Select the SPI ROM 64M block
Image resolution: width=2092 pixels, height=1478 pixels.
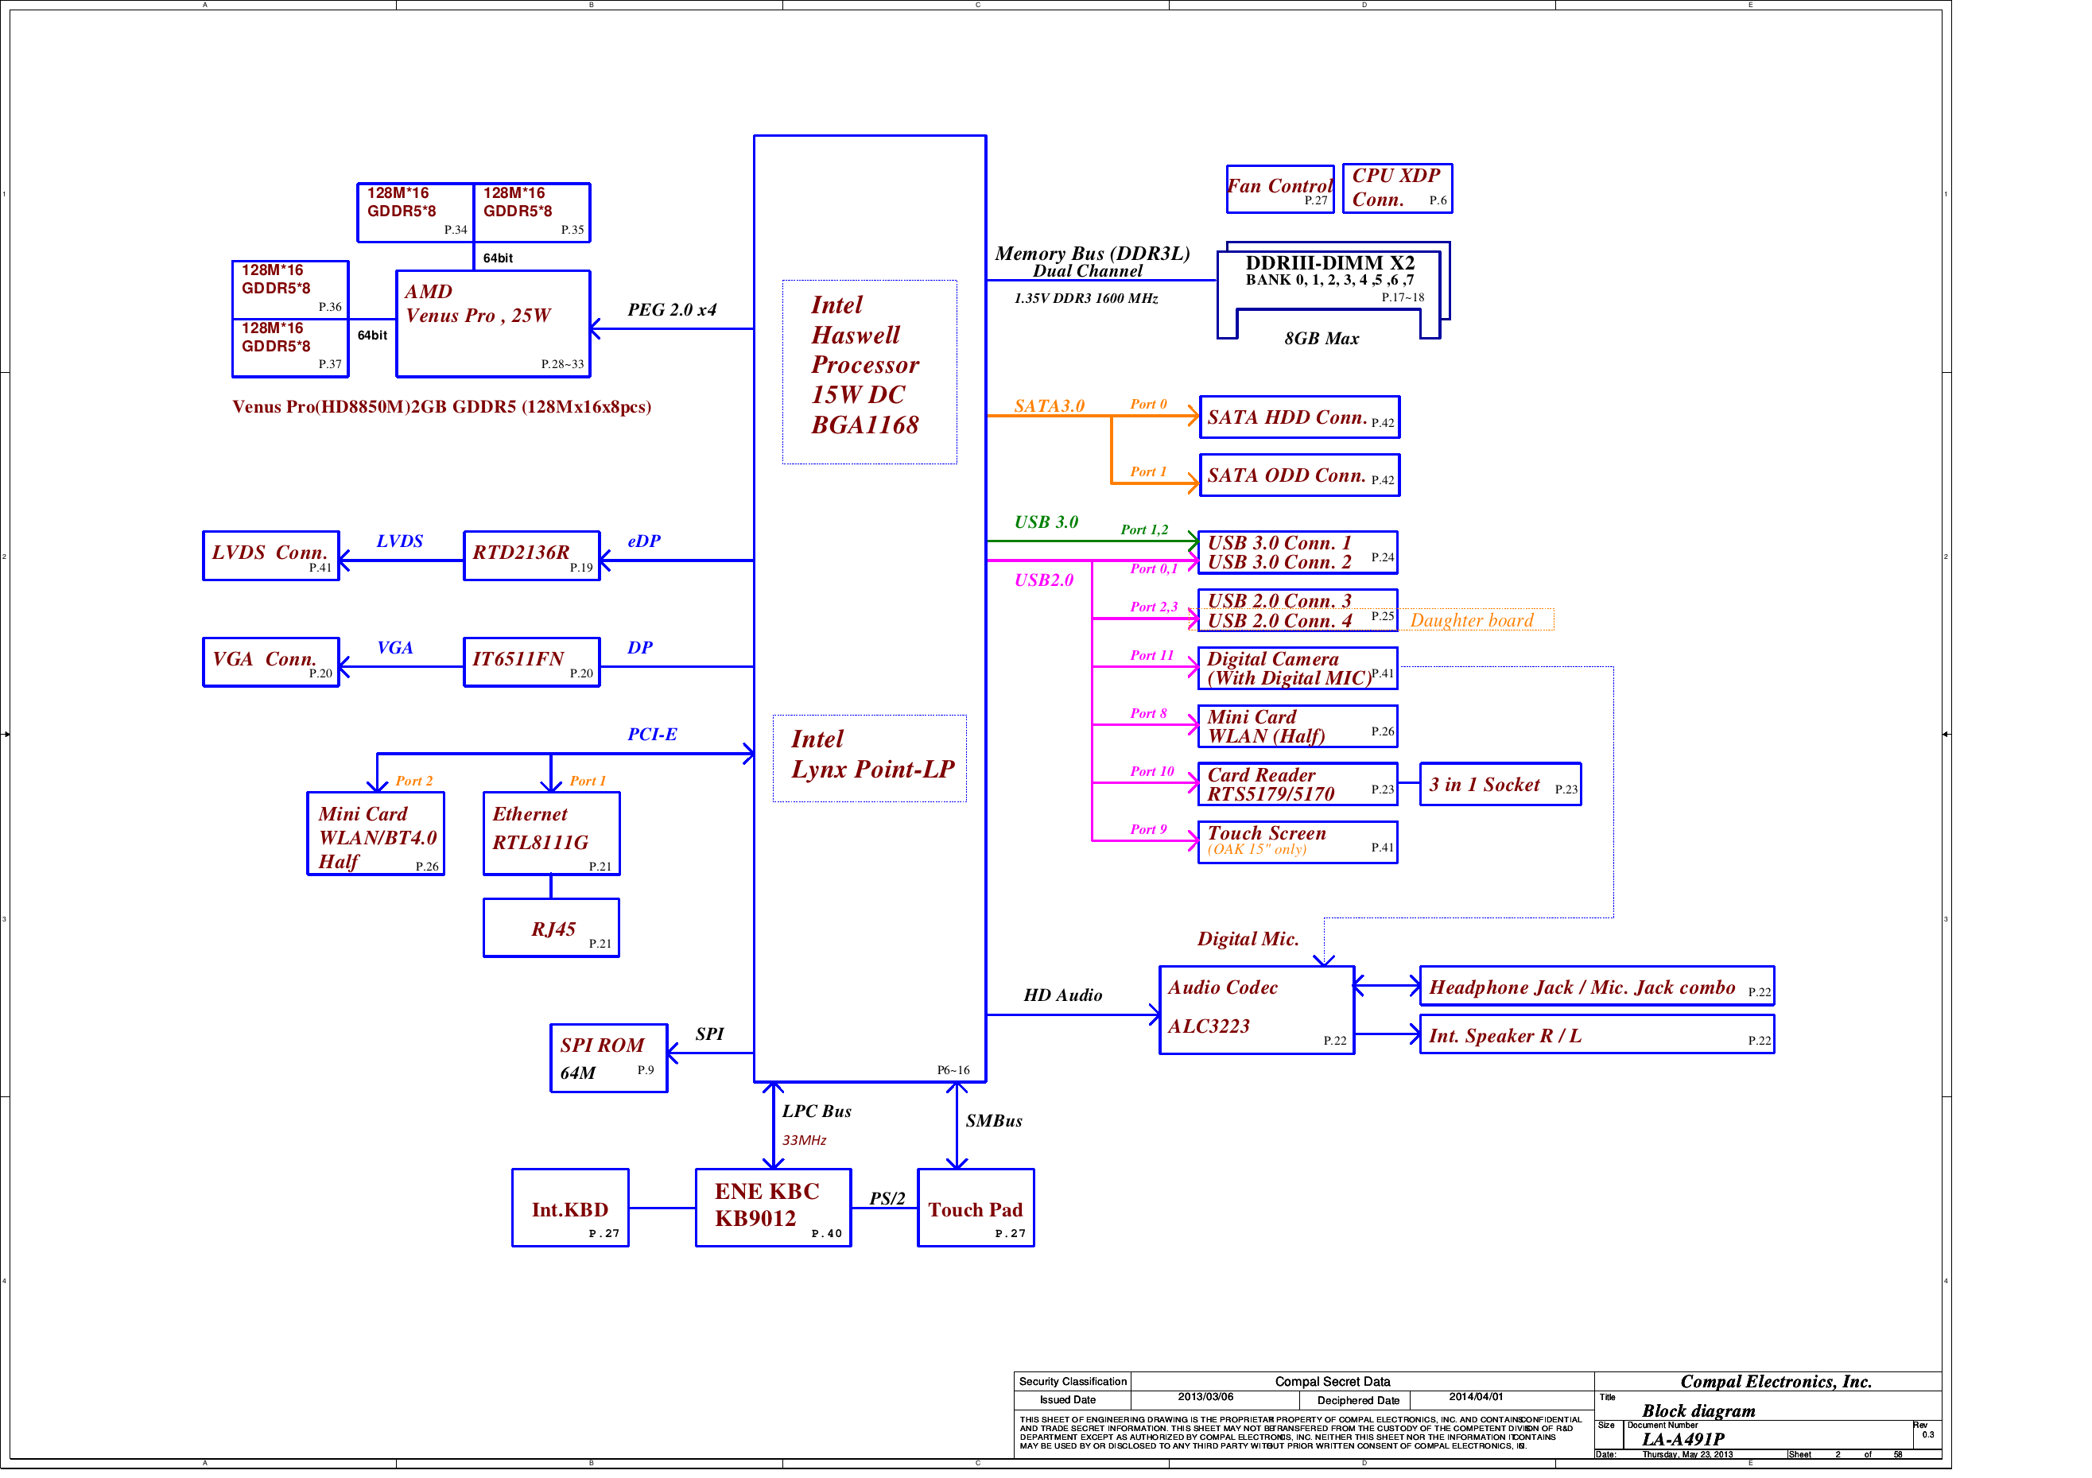[608, 1058]
